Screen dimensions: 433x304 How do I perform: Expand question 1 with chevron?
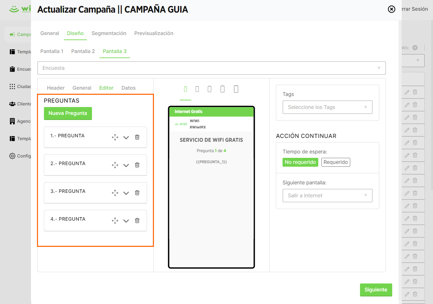coord(126,137)
